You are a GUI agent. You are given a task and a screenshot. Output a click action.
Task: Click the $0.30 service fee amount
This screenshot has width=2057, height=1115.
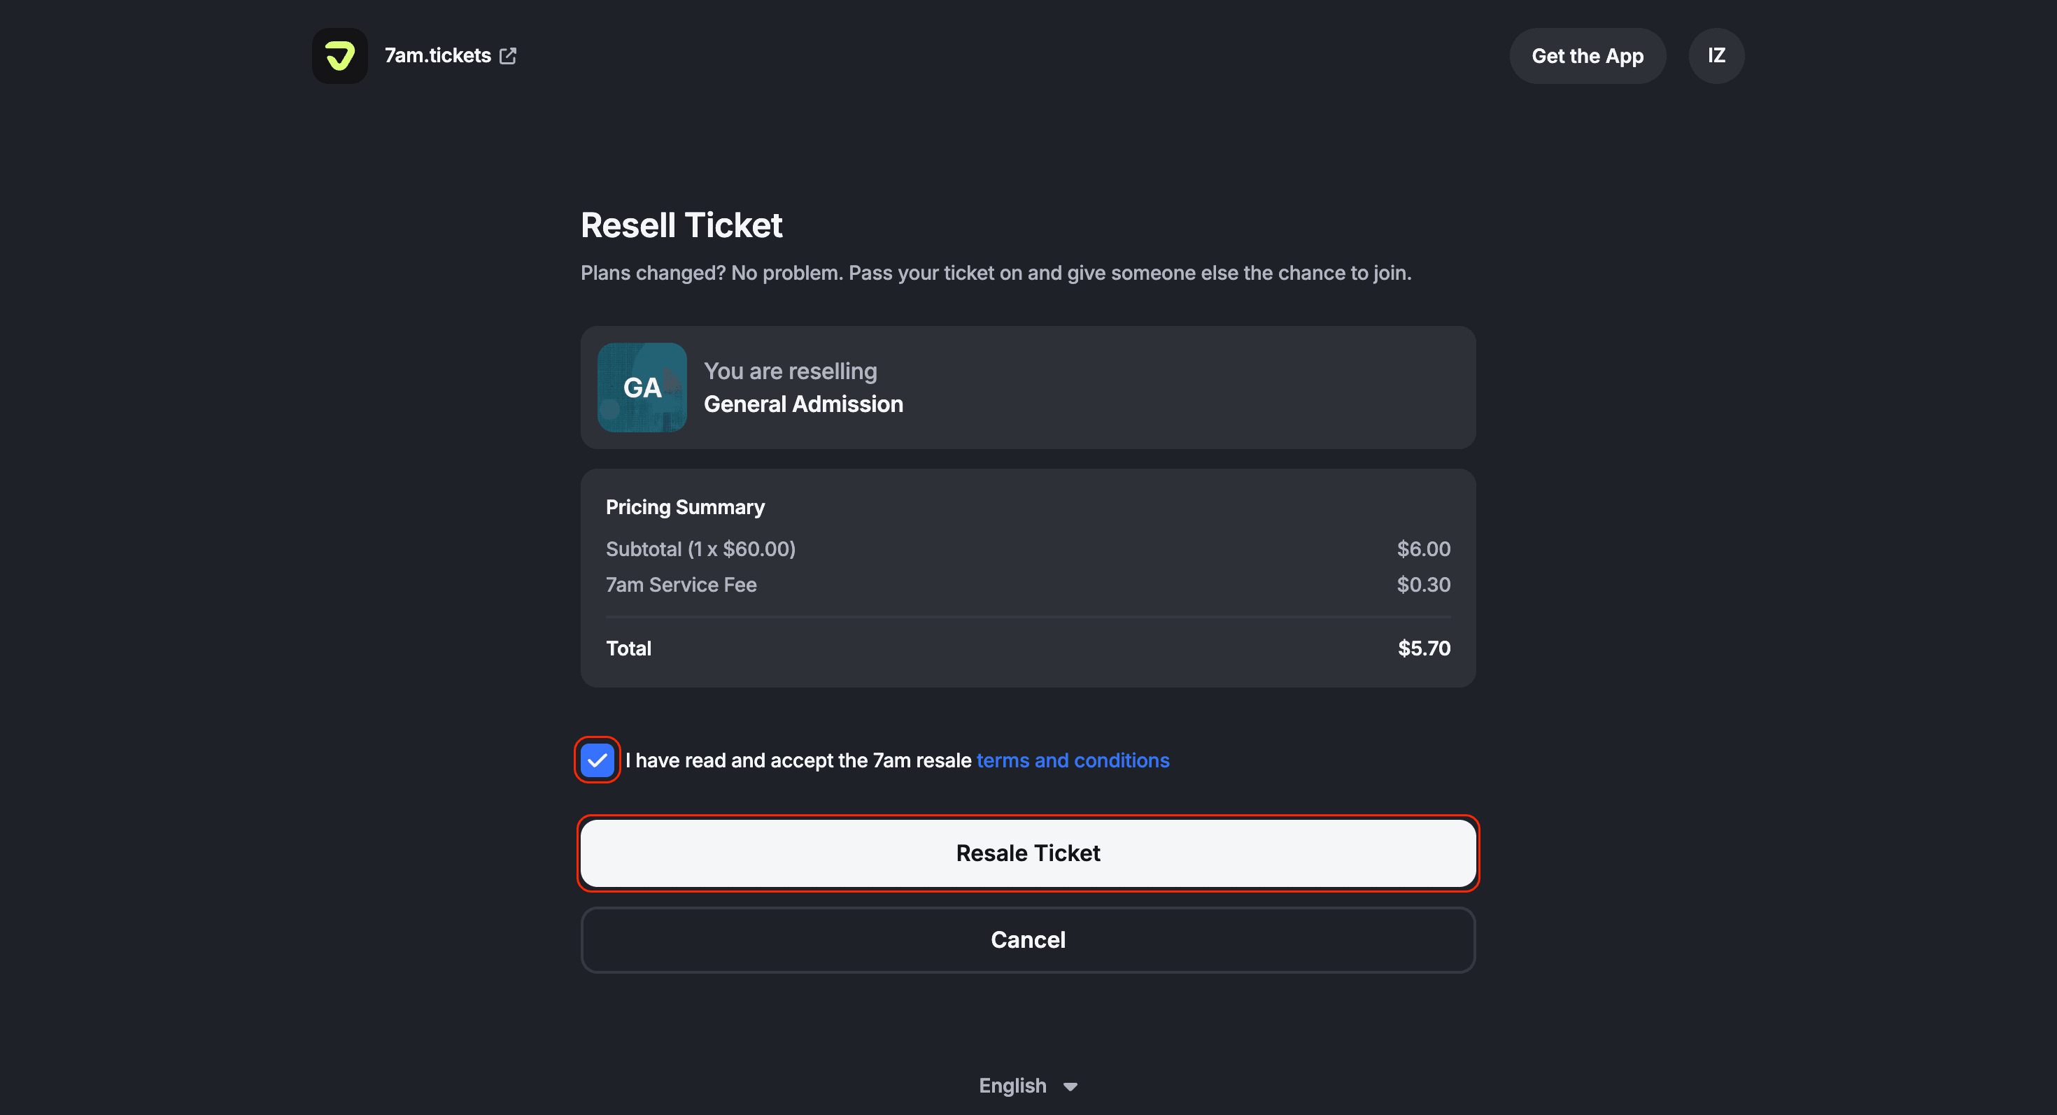coord(1423,584)
